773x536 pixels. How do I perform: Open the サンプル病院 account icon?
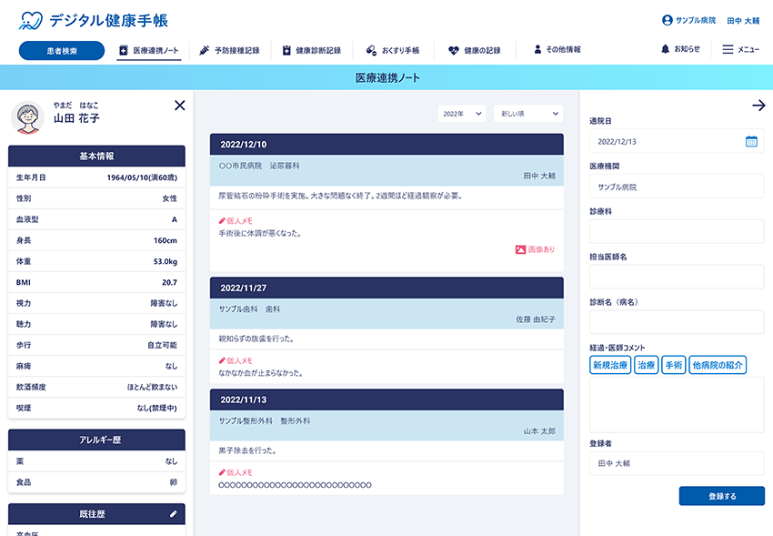coord(667,20)
